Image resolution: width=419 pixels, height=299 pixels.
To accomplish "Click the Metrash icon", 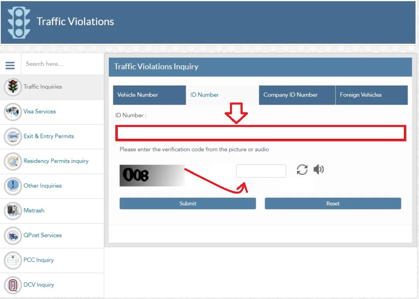I will tap(13, 211).
